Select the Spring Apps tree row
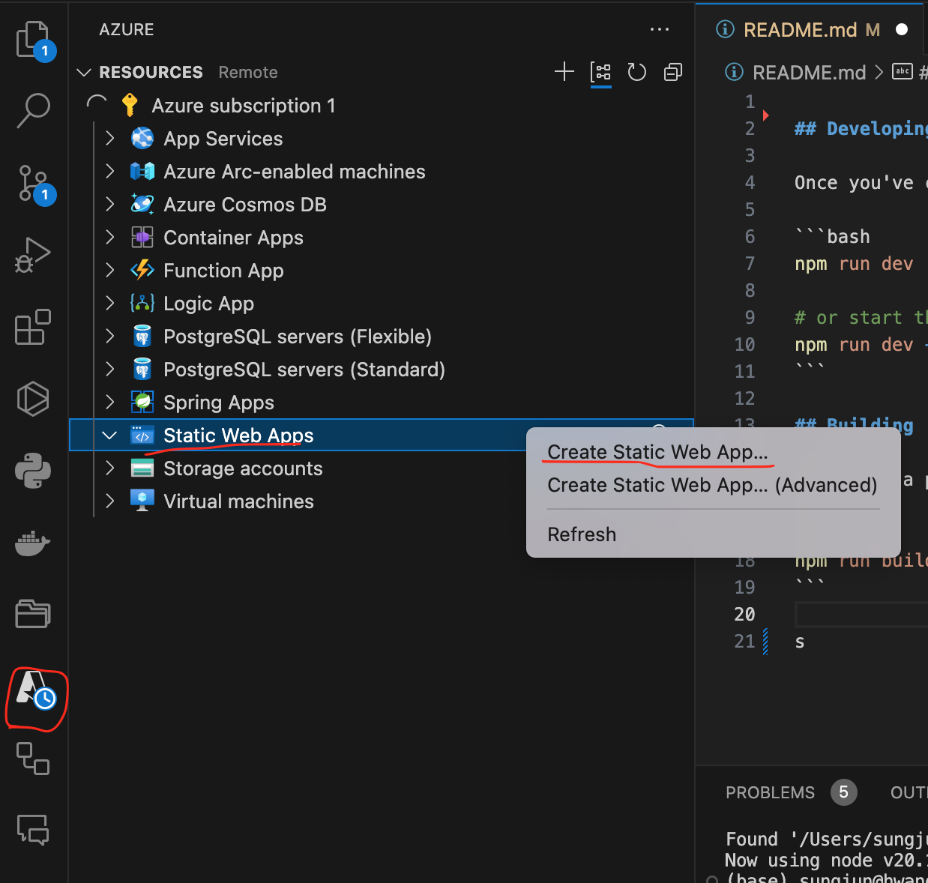 [382, 402]
